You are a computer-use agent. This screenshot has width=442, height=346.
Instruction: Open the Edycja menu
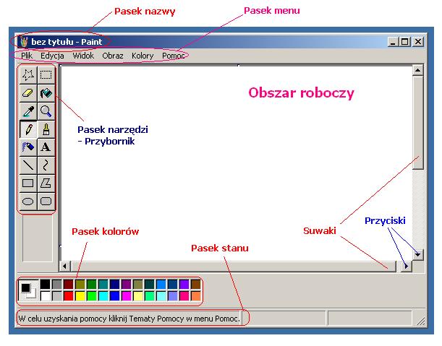pos(52,56)
